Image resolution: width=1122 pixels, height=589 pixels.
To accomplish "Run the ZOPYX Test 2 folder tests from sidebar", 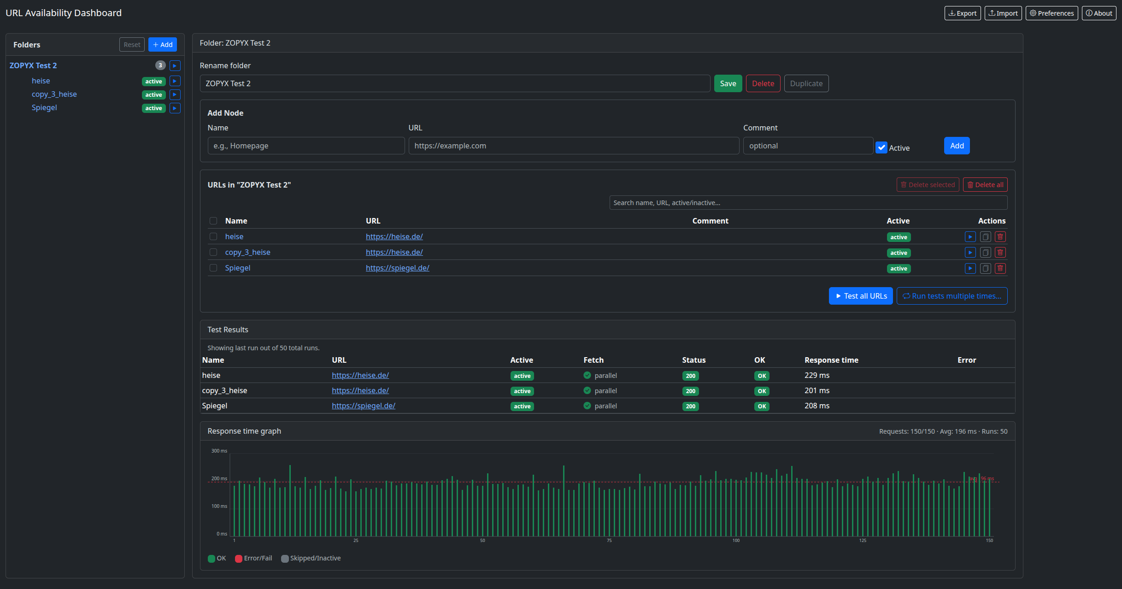I will 175,65.
